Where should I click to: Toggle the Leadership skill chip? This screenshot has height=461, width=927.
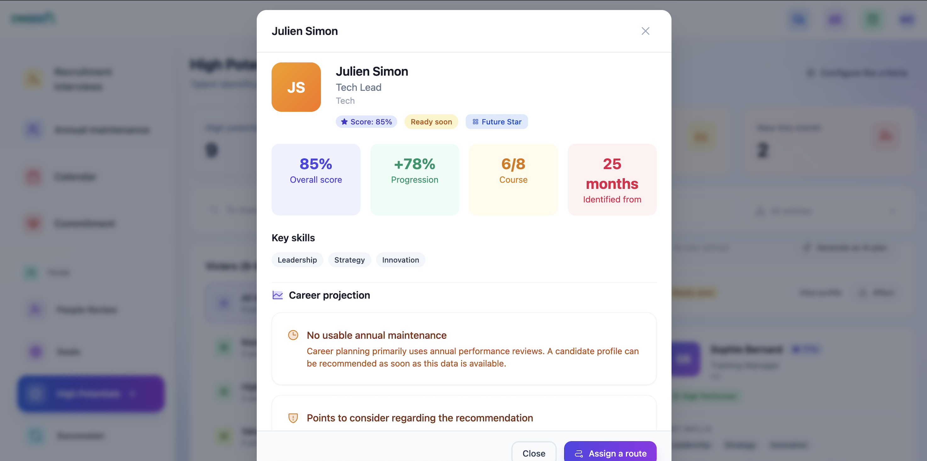tap(297, 260)
